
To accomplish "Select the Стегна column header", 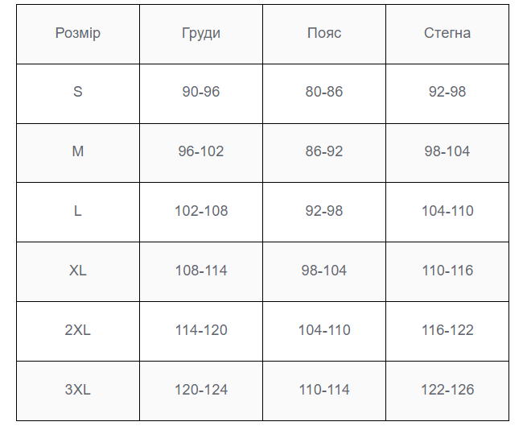I will [x=447, y=35].
